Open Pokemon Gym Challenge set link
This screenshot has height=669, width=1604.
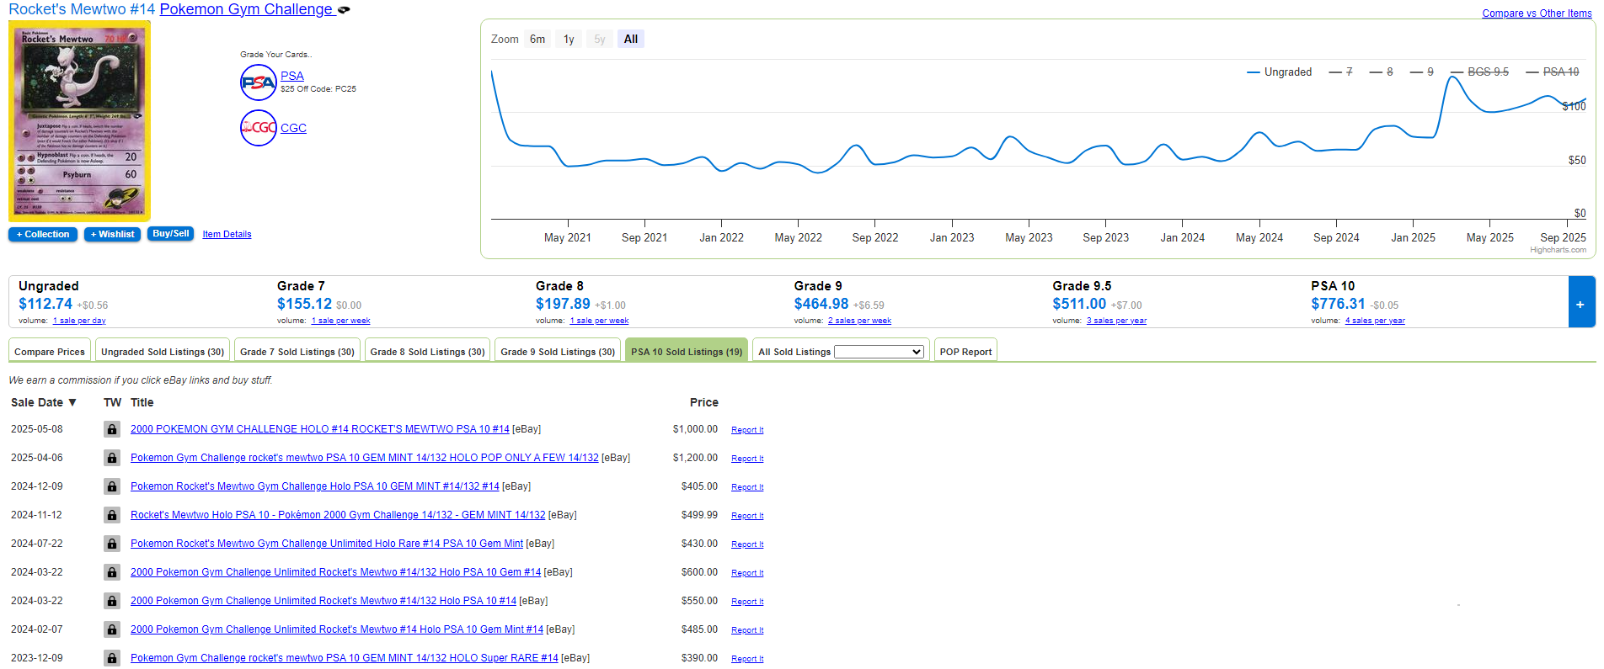click(246, 9)
